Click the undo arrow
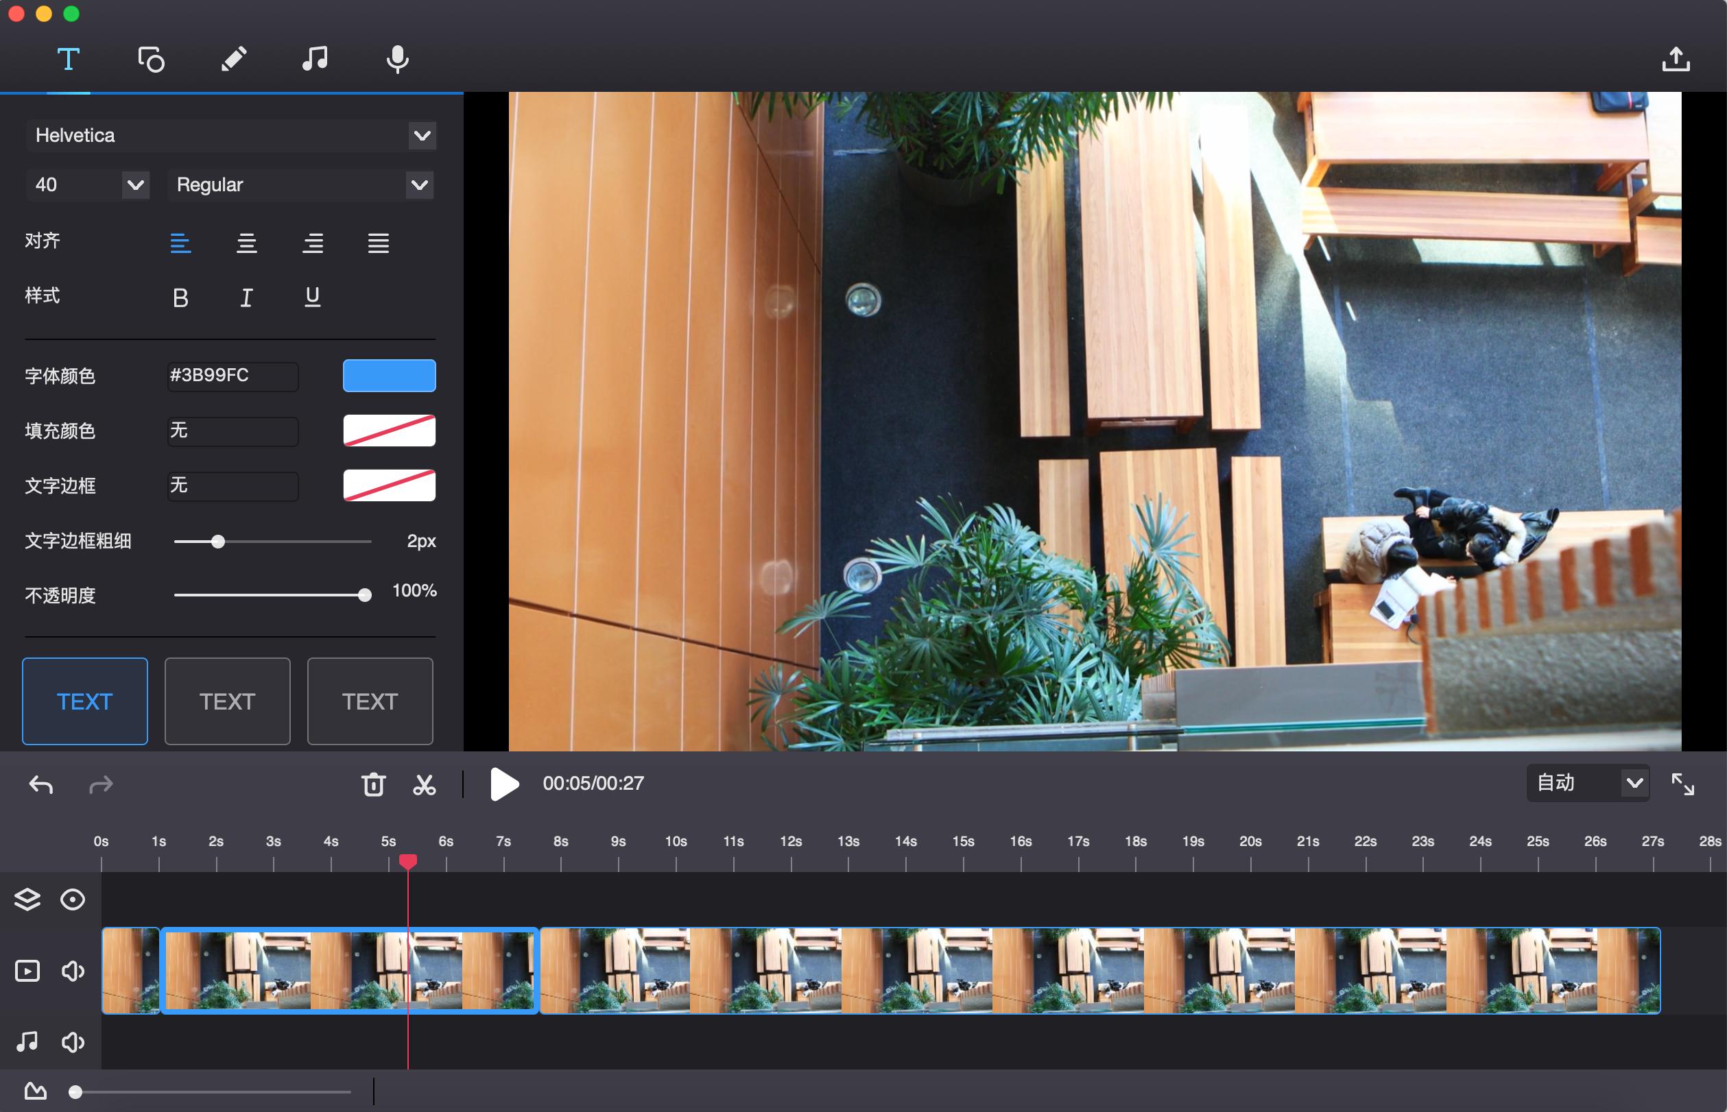Image resolution: width=1727 pixels, height=1112 pixels. [41, 784]
